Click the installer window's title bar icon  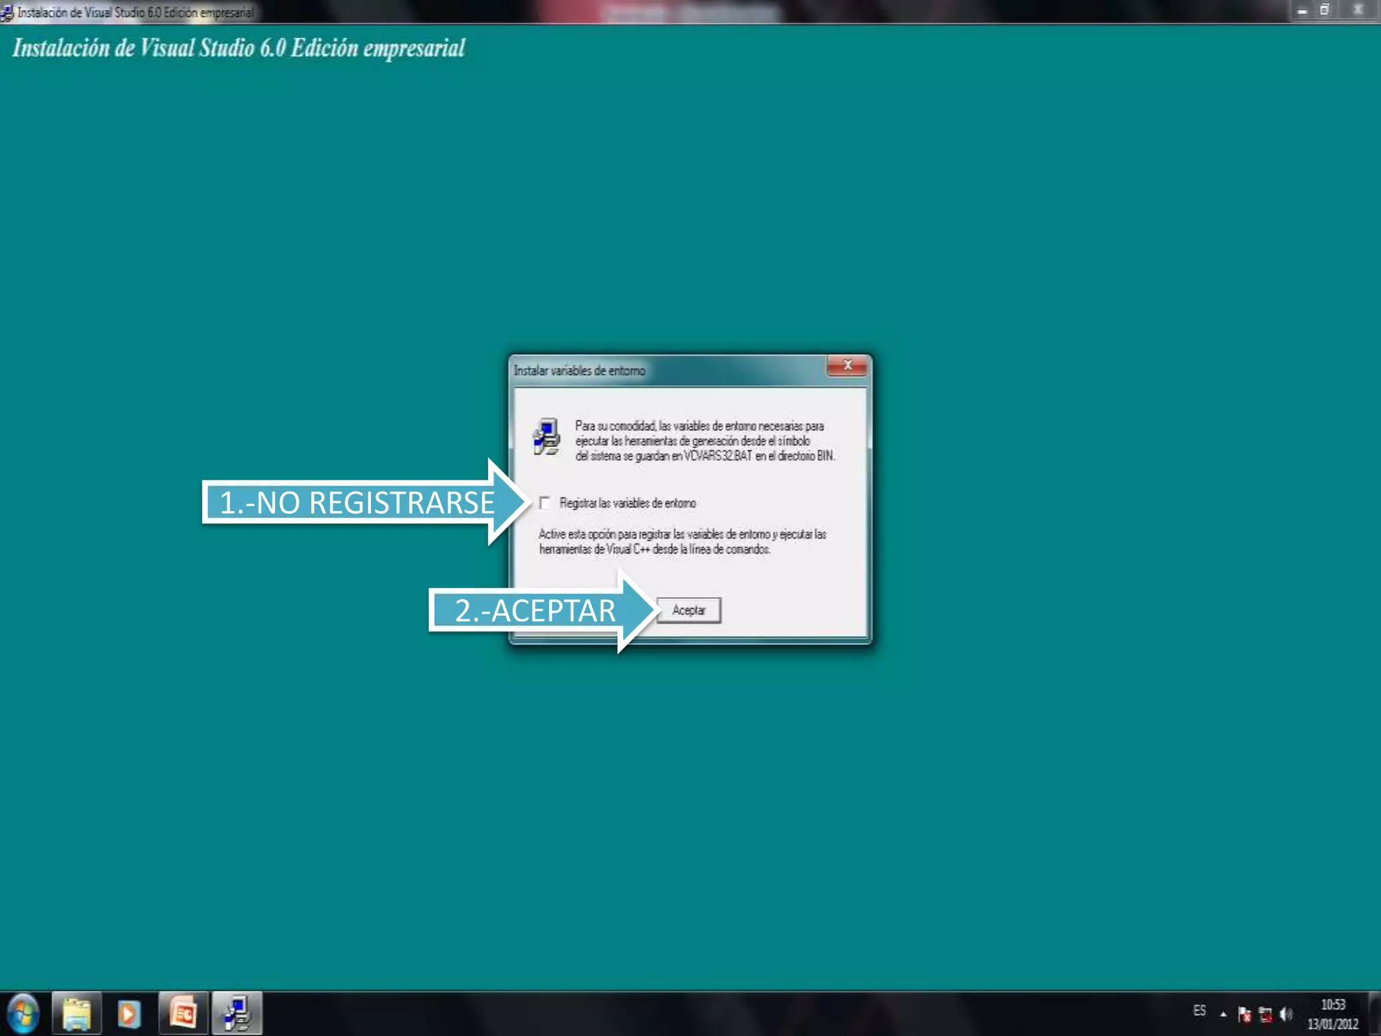pyautogui.click(x=7, y=12)
